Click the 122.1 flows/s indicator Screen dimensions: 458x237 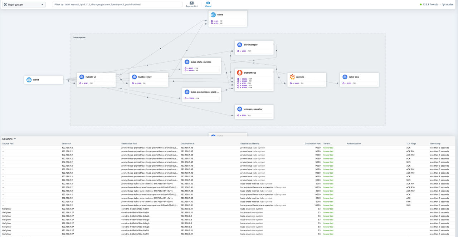(x=430, y=5)
